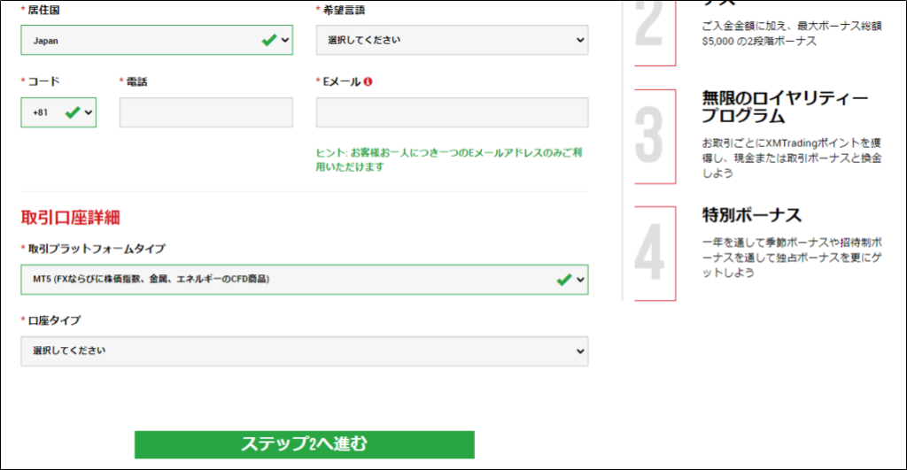Click the コード field label
The image size is (907, 470).
pyautogui.click(x=43, y=81)
